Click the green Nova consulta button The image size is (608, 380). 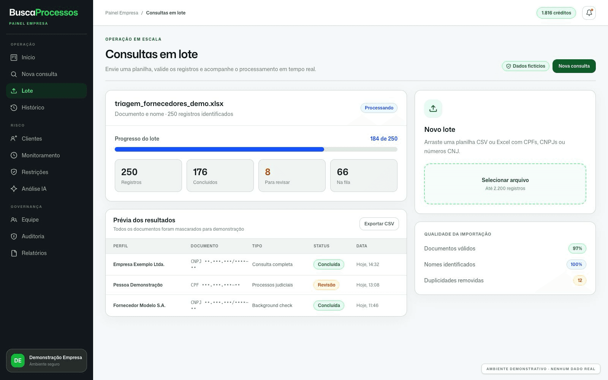tap(574, 66)
